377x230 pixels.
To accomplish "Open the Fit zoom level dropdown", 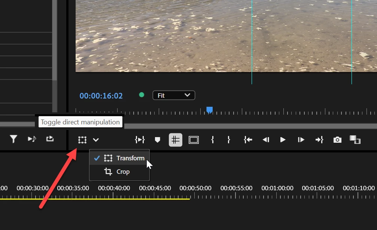I will tap(174, 95).
